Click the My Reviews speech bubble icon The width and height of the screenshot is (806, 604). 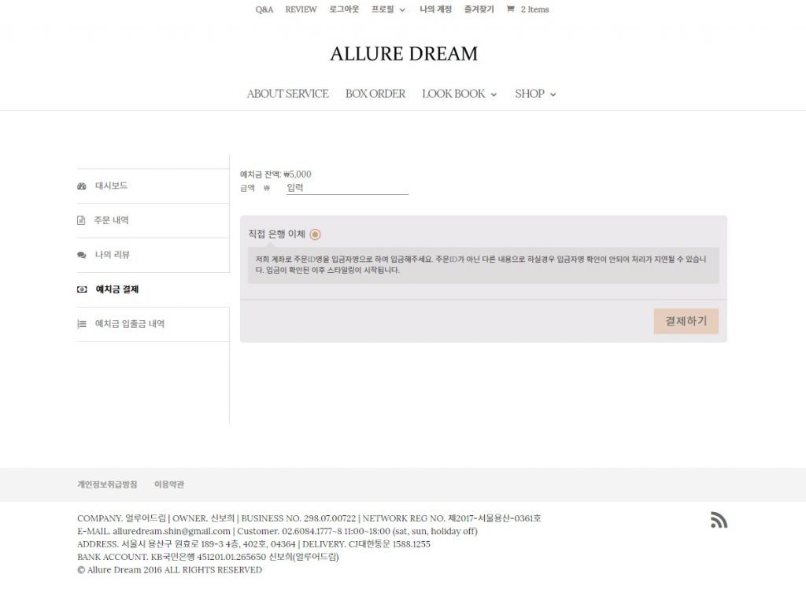pos(82,255)
